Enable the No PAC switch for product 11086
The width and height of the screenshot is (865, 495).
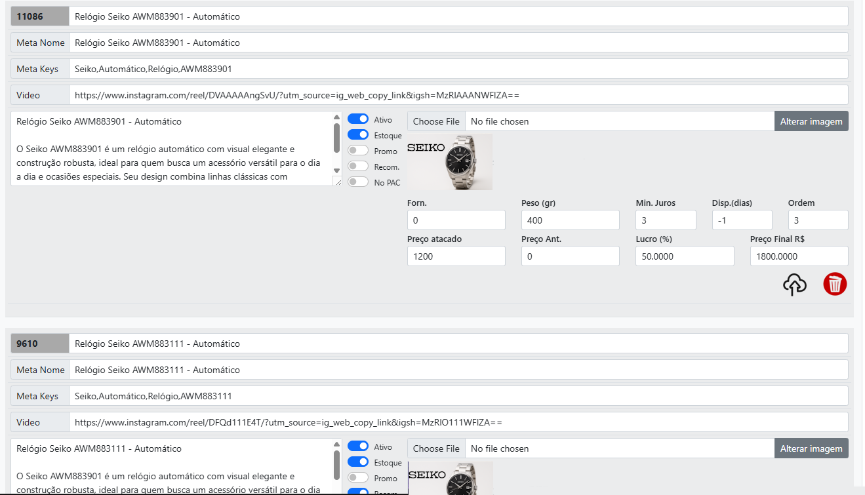(358, 182)
